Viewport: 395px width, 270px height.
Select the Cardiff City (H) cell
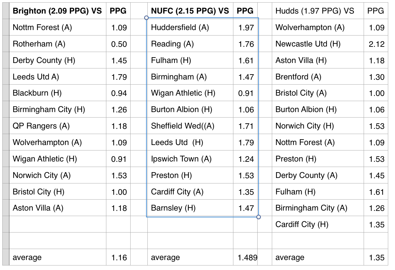tap(318, 224)
